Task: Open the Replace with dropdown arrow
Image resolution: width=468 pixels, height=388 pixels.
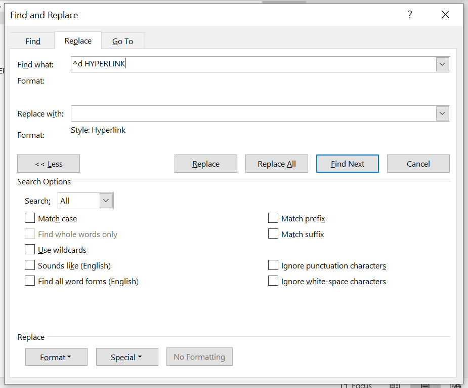Action: (x=443, y=113)
